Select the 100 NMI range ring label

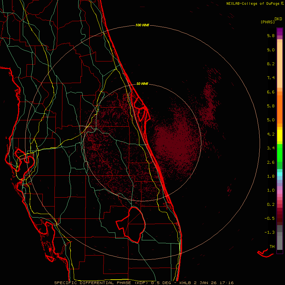tap(142, 25)
